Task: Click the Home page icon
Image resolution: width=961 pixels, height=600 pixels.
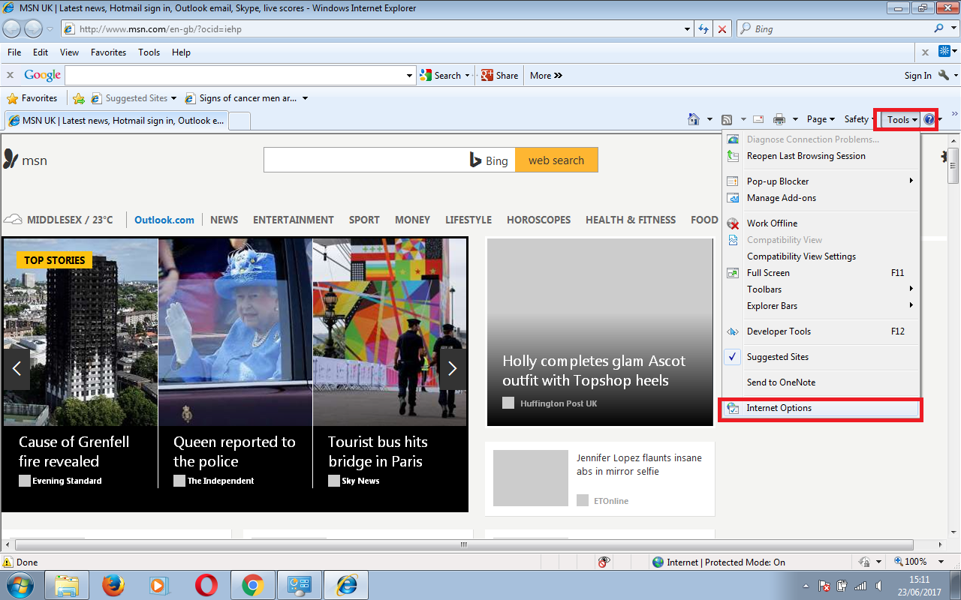Action: tap(694, 119)
